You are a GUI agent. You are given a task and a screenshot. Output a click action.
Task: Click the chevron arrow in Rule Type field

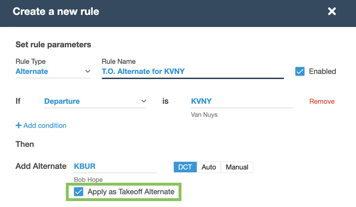[x=88, y=72]
